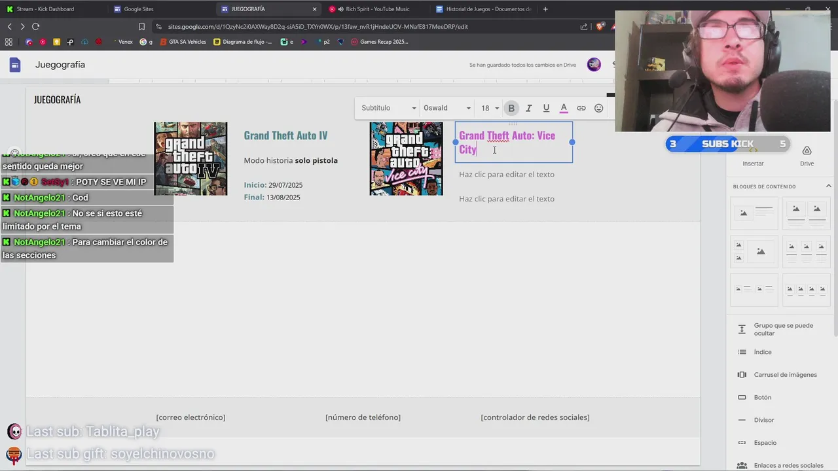Reload the current page
838x471 pixels.
click(x=35, y=27)
